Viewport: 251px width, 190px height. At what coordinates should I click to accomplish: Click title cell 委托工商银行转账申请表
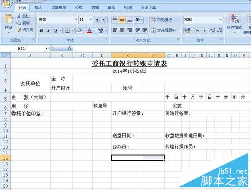pyautogui.click(x=129, y=64)
